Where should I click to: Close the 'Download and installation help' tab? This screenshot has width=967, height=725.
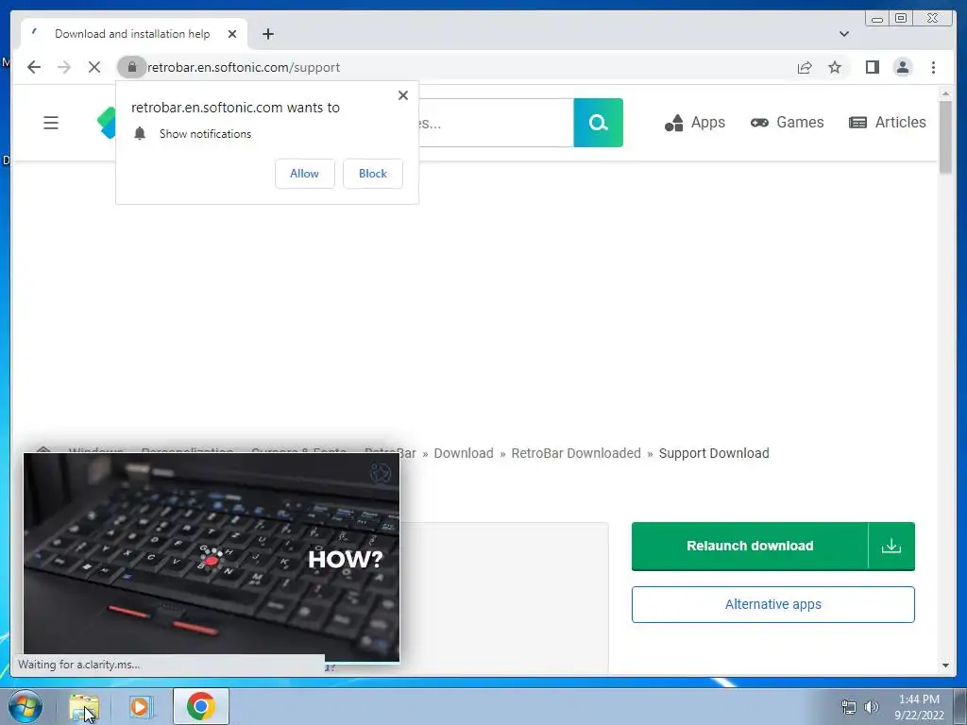232,34
